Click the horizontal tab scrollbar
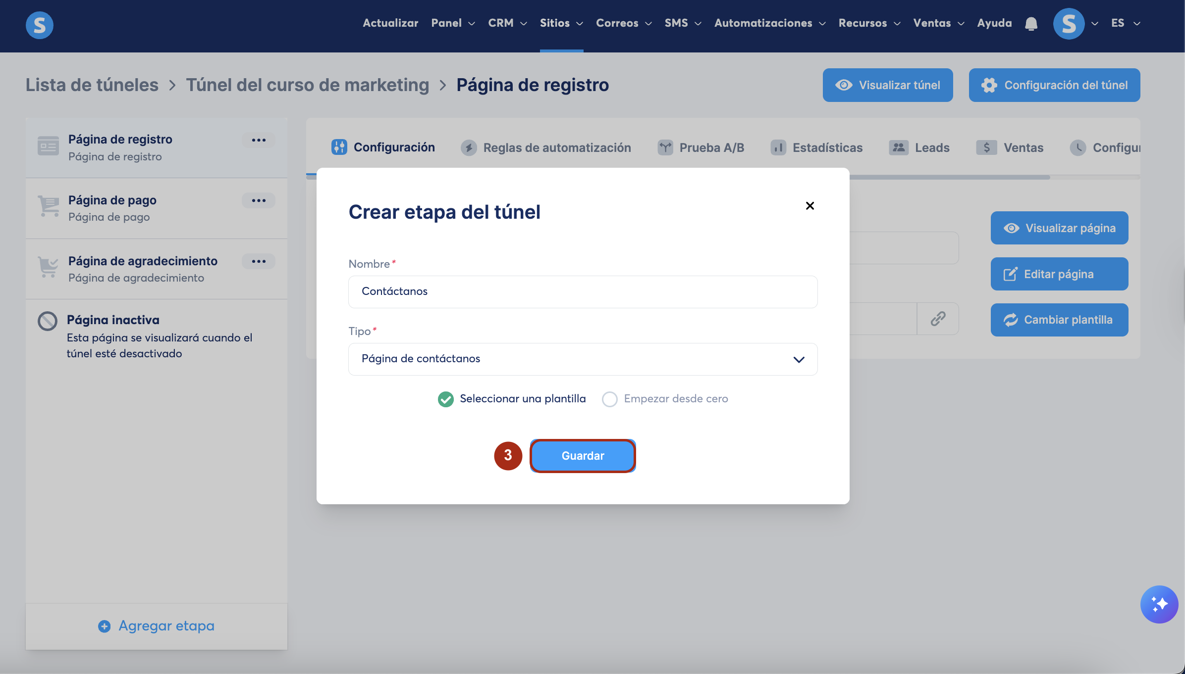Image resolution: width=1185 pixels, height=674 pixels. pos(941,177)
